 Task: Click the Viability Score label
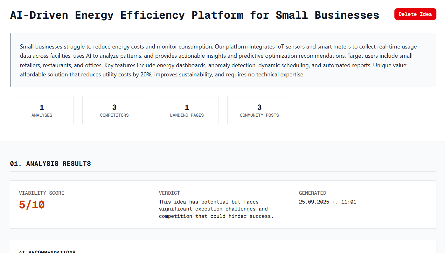(x=41, y=193)
